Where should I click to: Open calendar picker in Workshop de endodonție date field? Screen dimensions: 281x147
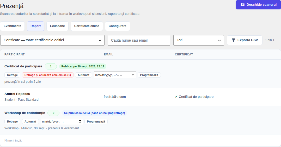(x=80, y=122)
